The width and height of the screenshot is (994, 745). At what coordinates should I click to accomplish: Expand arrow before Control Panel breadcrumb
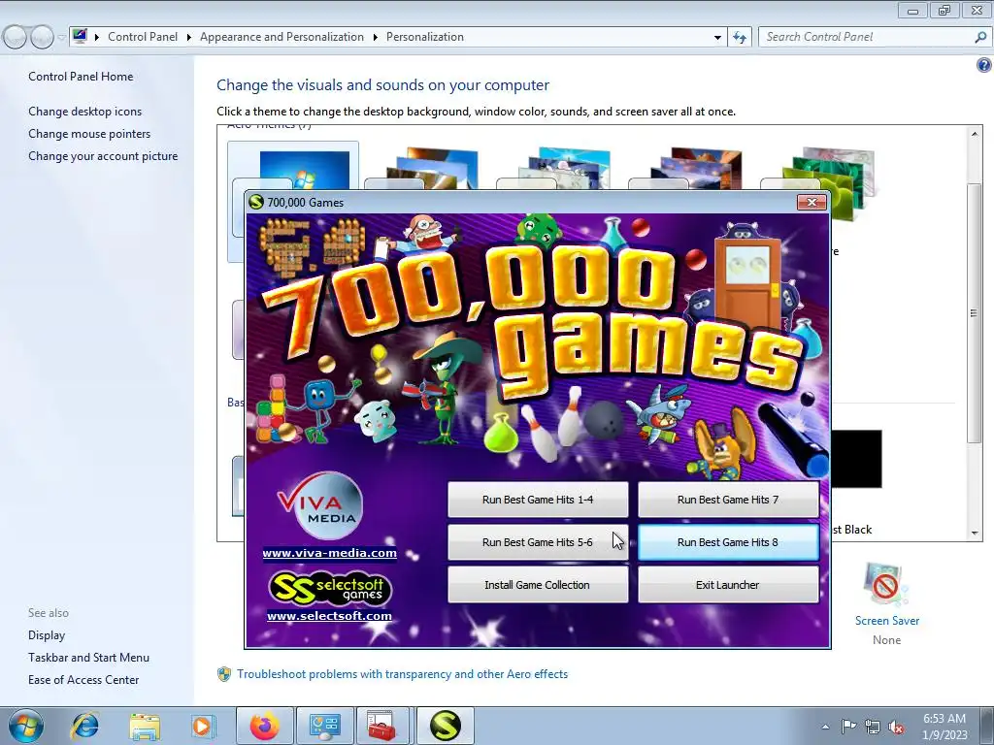(97, 37)
